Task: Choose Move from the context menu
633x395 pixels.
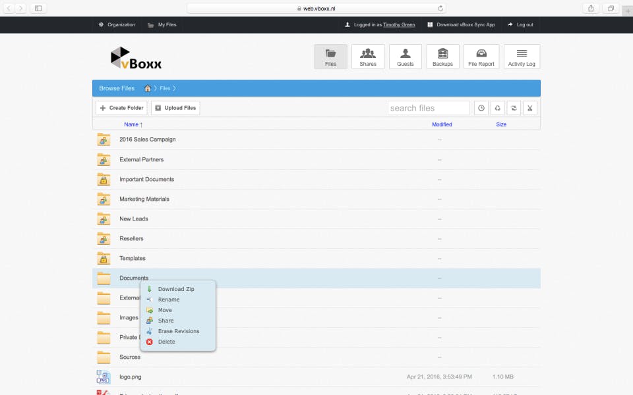Action: [x=165, y=310]
